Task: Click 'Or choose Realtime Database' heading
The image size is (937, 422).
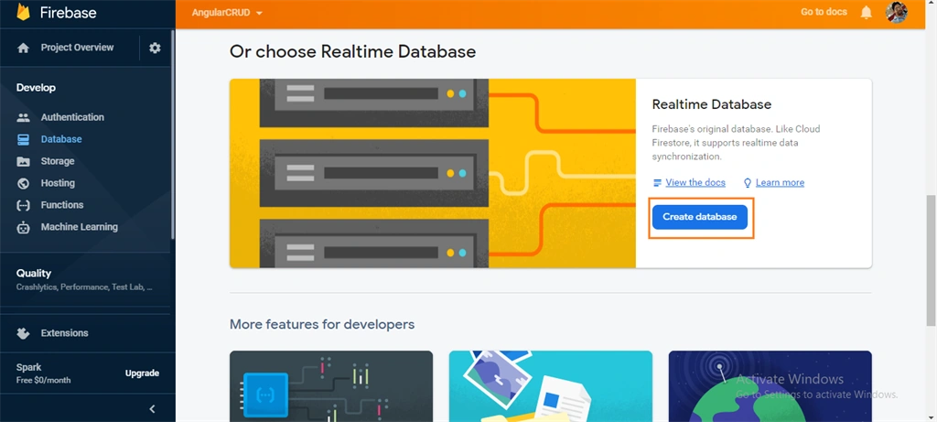Action: pyautogui.click(x=352, y=51)
